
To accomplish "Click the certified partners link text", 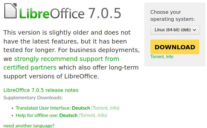I will [30, 68].
